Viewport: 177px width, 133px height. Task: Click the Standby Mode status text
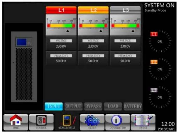pyautogui.click(x=155, y=10)
